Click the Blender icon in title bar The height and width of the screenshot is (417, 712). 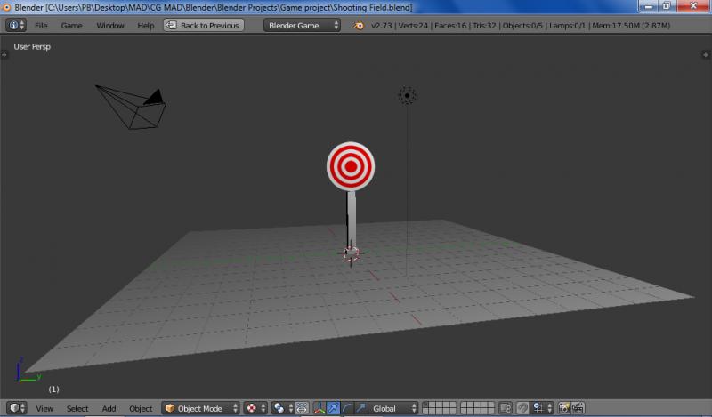(x=6, y=7)
